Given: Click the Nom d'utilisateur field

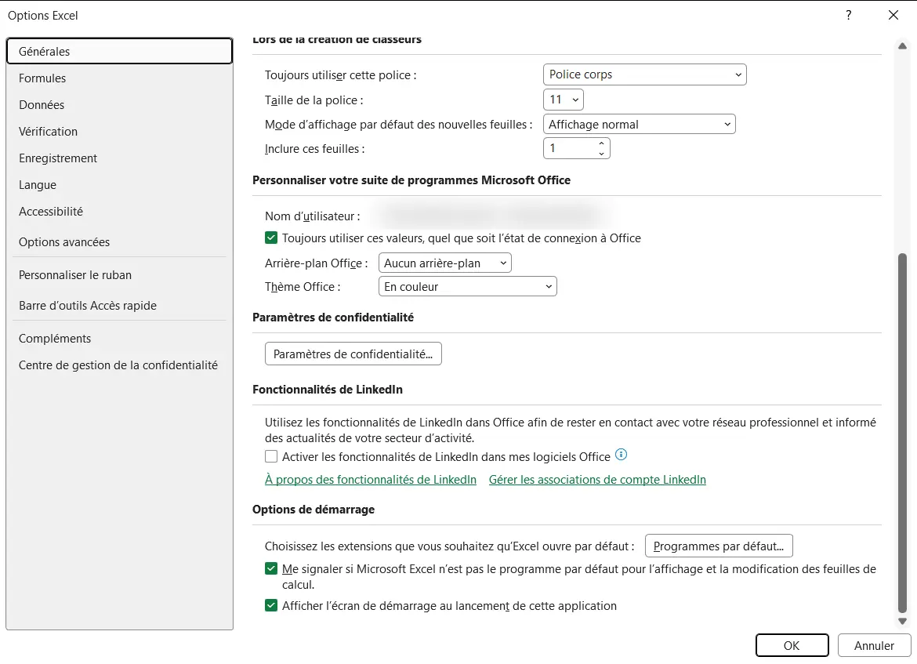Looking at the screenshot, I should [x=495, y=216].
